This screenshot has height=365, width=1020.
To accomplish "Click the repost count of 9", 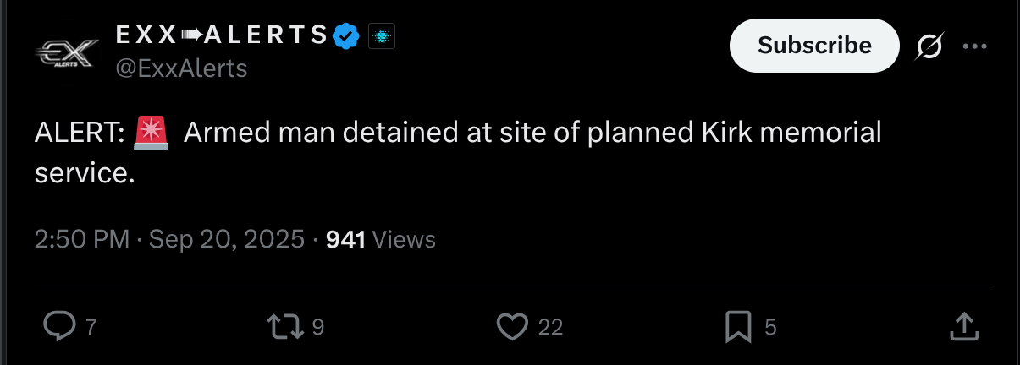I will click(x=317, y=328).
